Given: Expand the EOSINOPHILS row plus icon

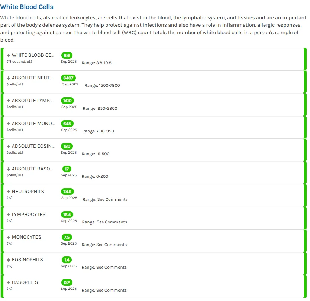Looking at the screenshot, I should tap(9, 260).
